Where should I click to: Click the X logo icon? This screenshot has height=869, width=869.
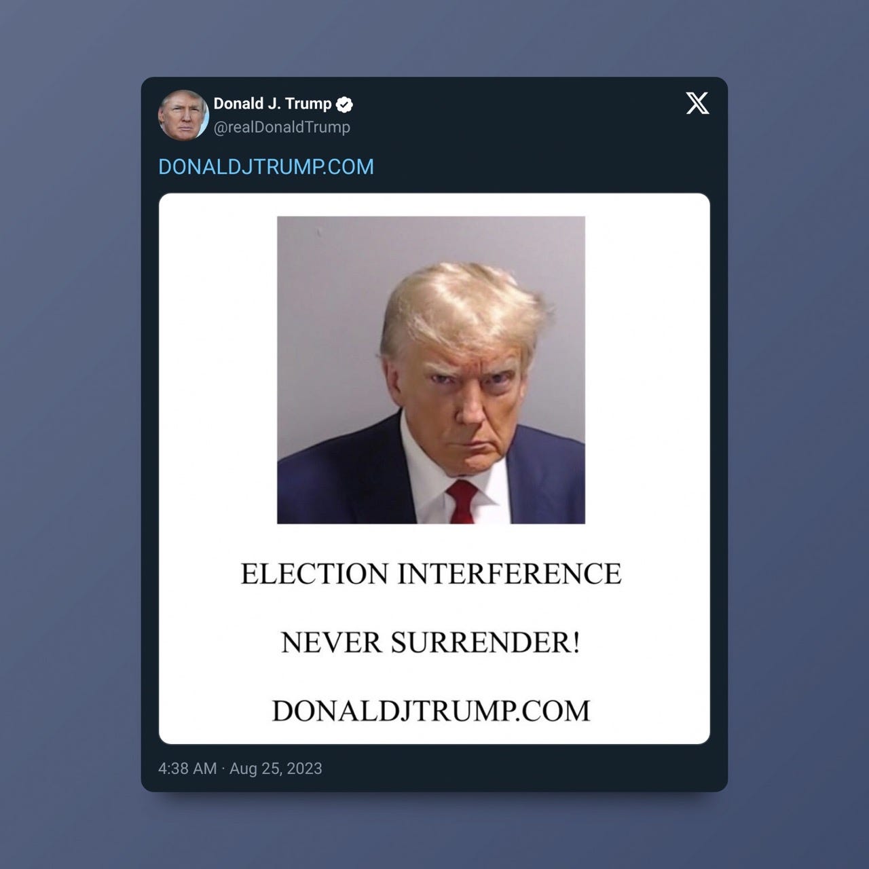tap(697, 104)
